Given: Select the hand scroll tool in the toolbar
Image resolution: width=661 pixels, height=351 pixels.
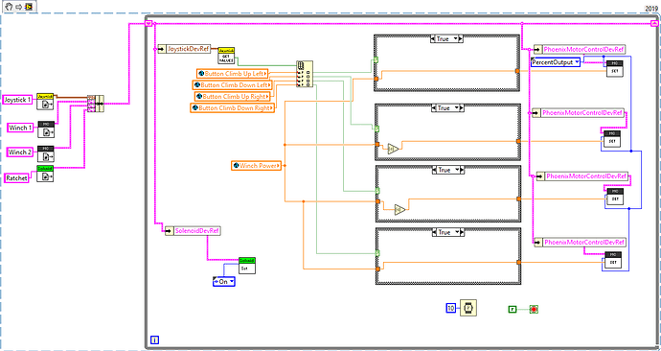Looking at the screenshot, I should click(x=9, y=7).
